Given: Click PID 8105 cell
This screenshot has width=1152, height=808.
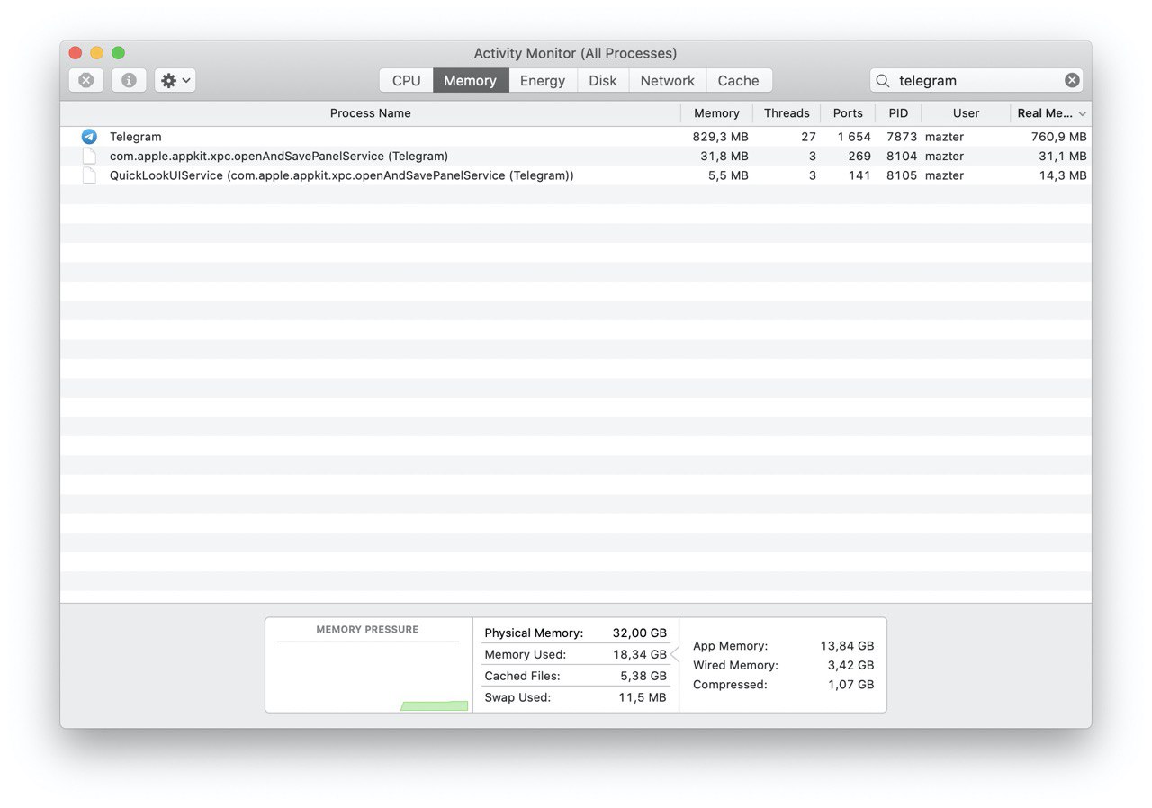Looking at the screenshot, I should pos(901,175).
